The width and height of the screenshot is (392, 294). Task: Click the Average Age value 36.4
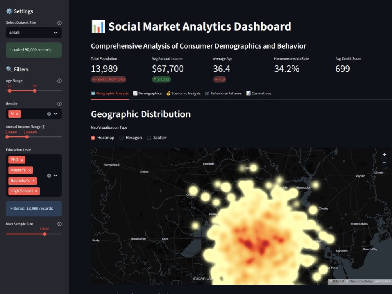point(221,69)
